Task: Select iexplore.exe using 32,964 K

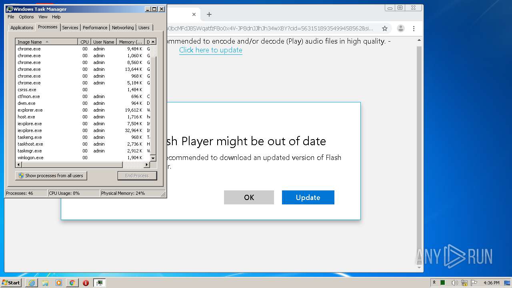Action: (83, 130)
